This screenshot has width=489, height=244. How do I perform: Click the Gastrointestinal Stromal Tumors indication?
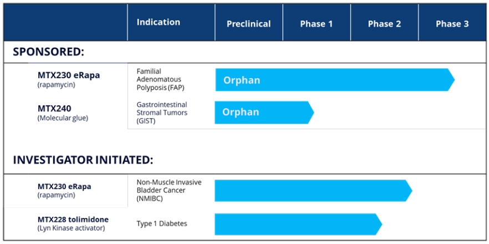[161, 113]
